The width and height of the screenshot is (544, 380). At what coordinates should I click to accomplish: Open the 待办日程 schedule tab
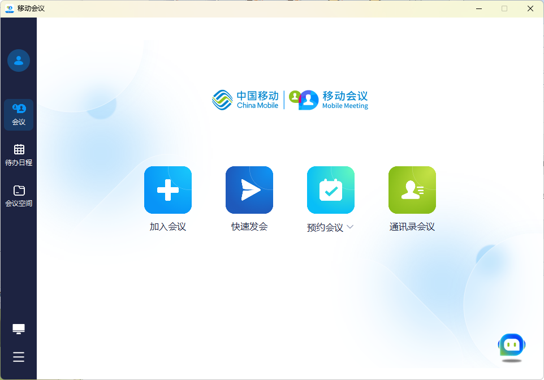19,155
